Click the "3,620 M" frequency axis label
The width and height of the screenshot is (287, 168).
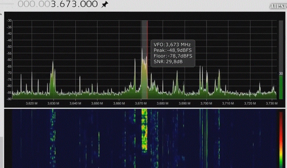(32, 103)
